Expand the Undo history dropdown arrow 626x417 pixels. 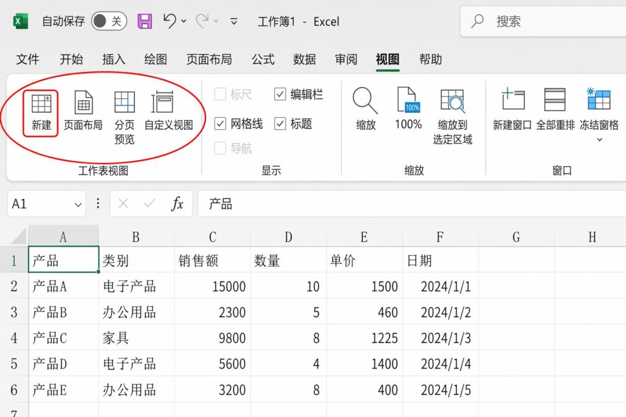(x=183, y=21)
